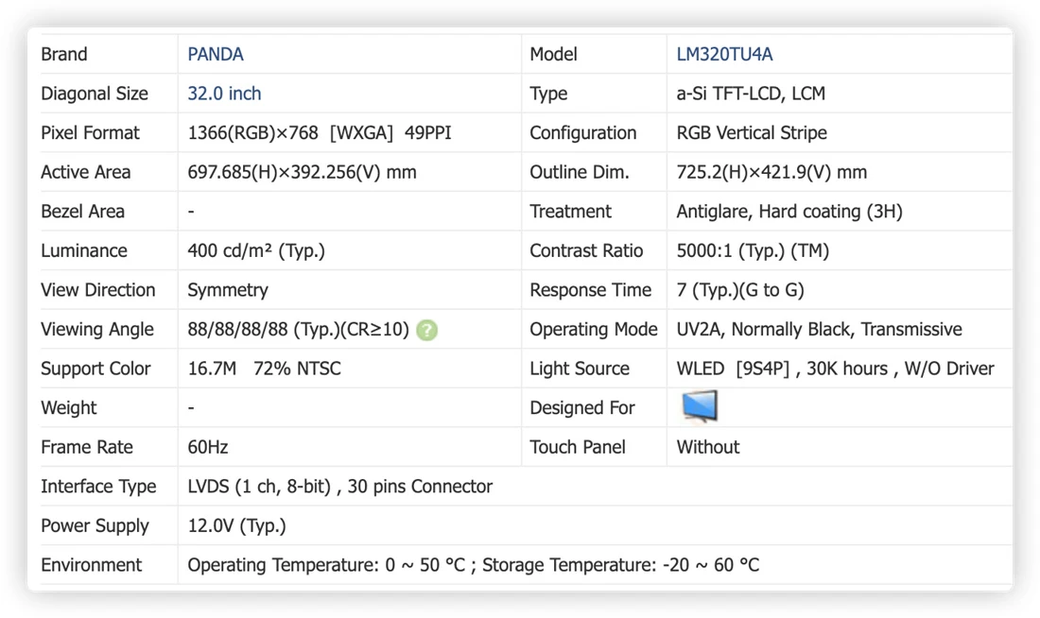Image resolution: width=1040 pixels, height=618 pixels.
Task: Click the green viewing angle help icon
Action: pos(427,330)
